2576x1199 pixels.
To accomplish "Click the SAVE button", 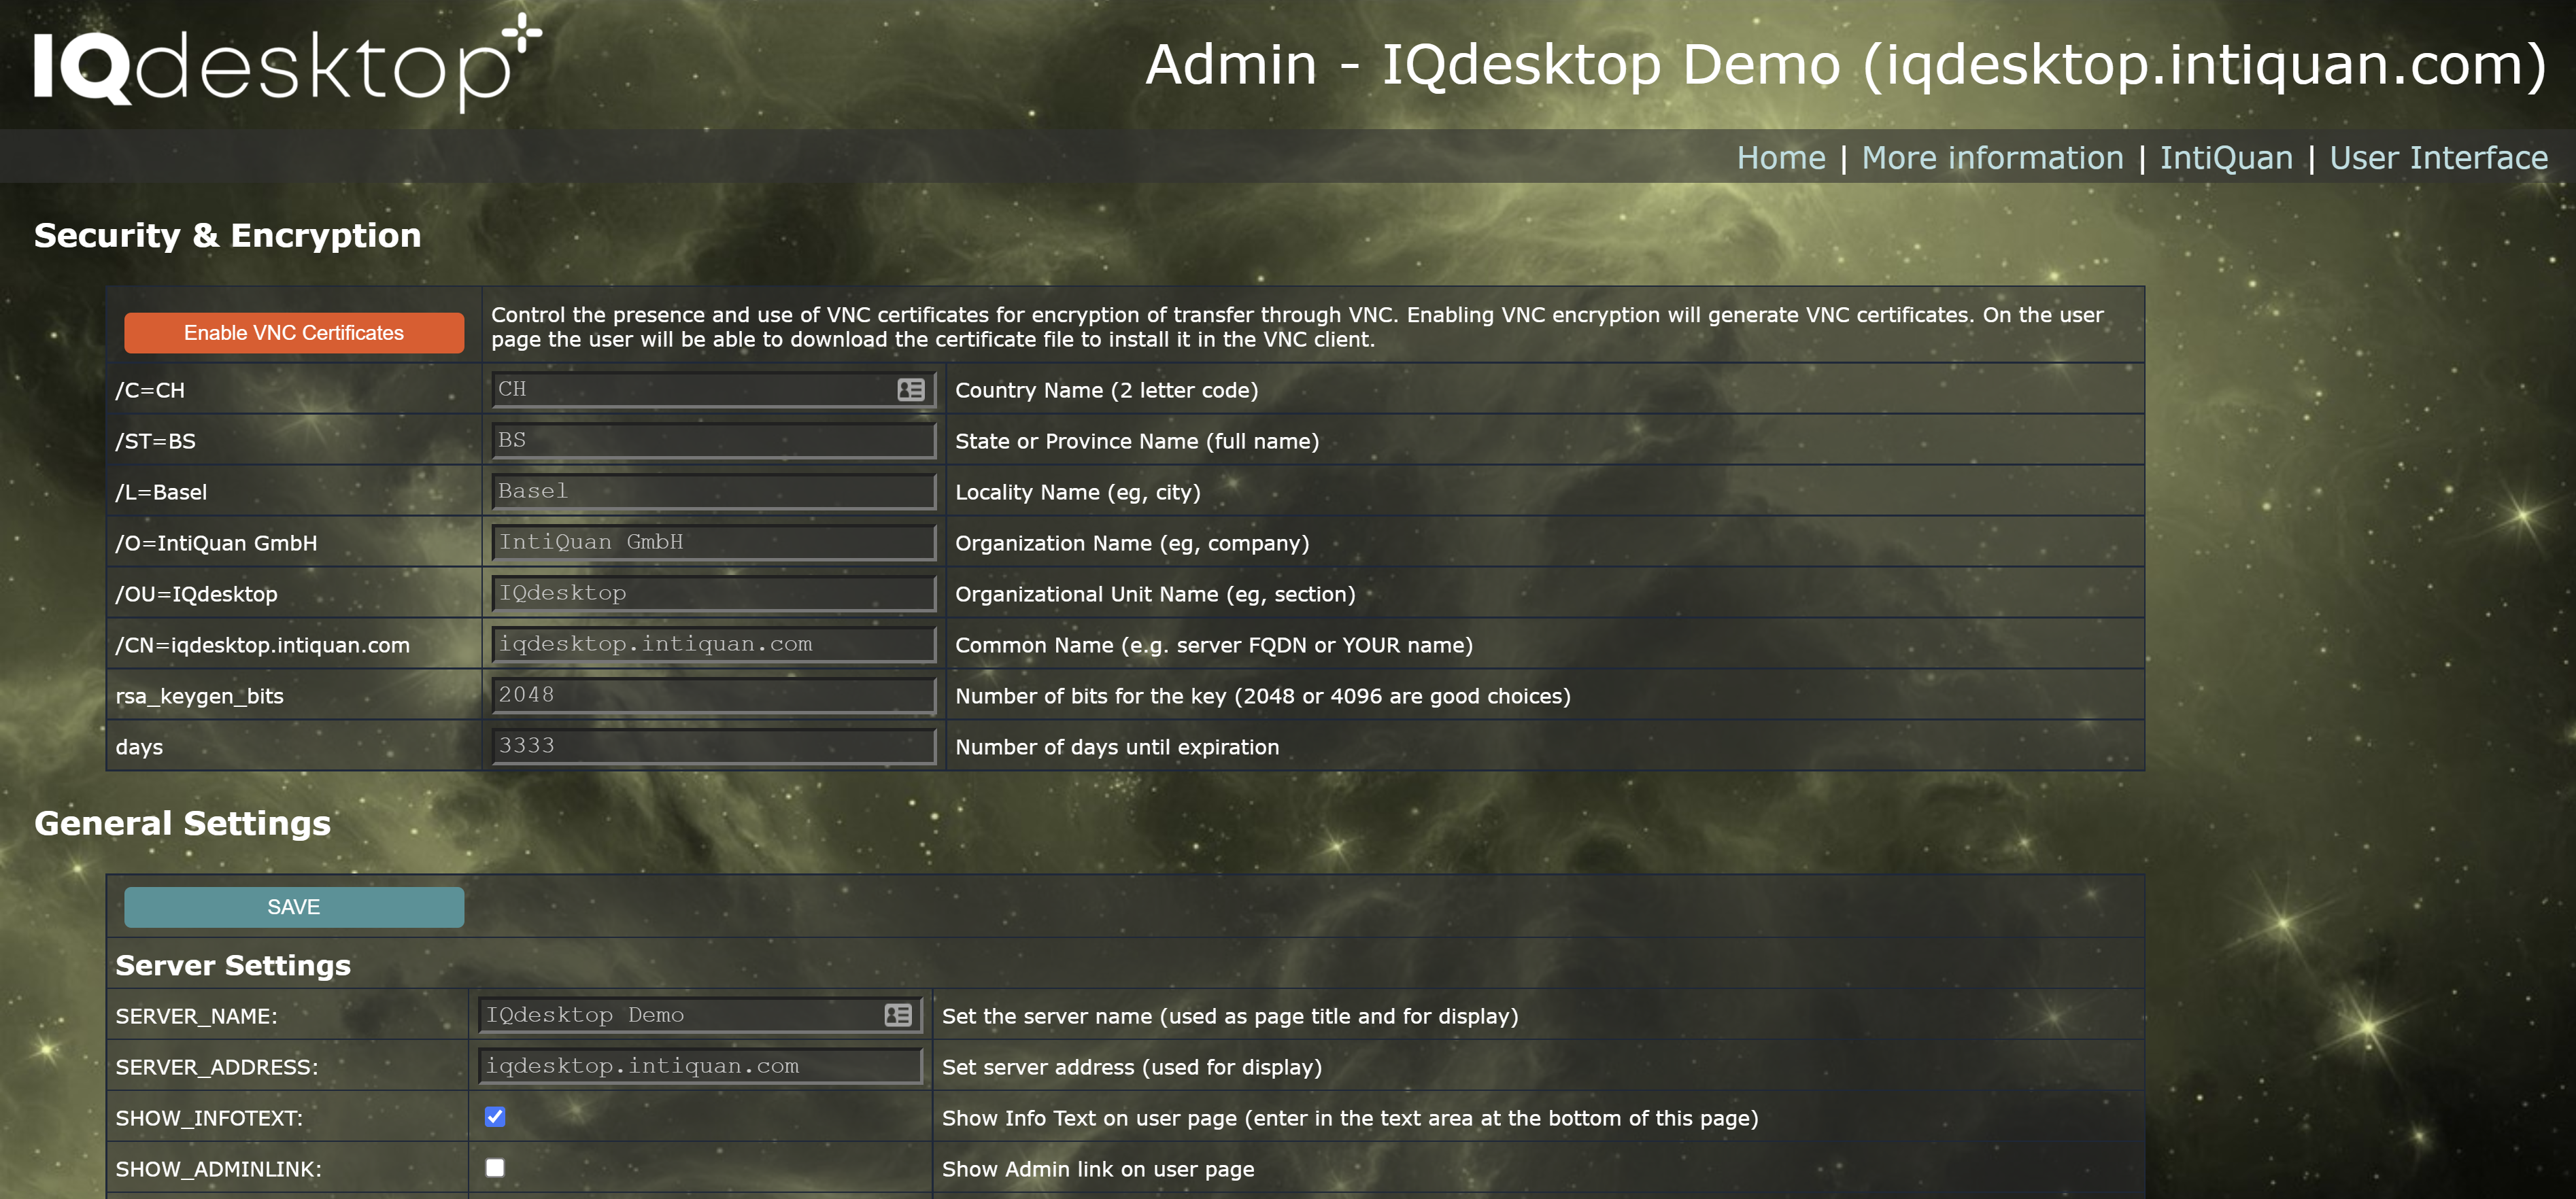I will (294, 907).
